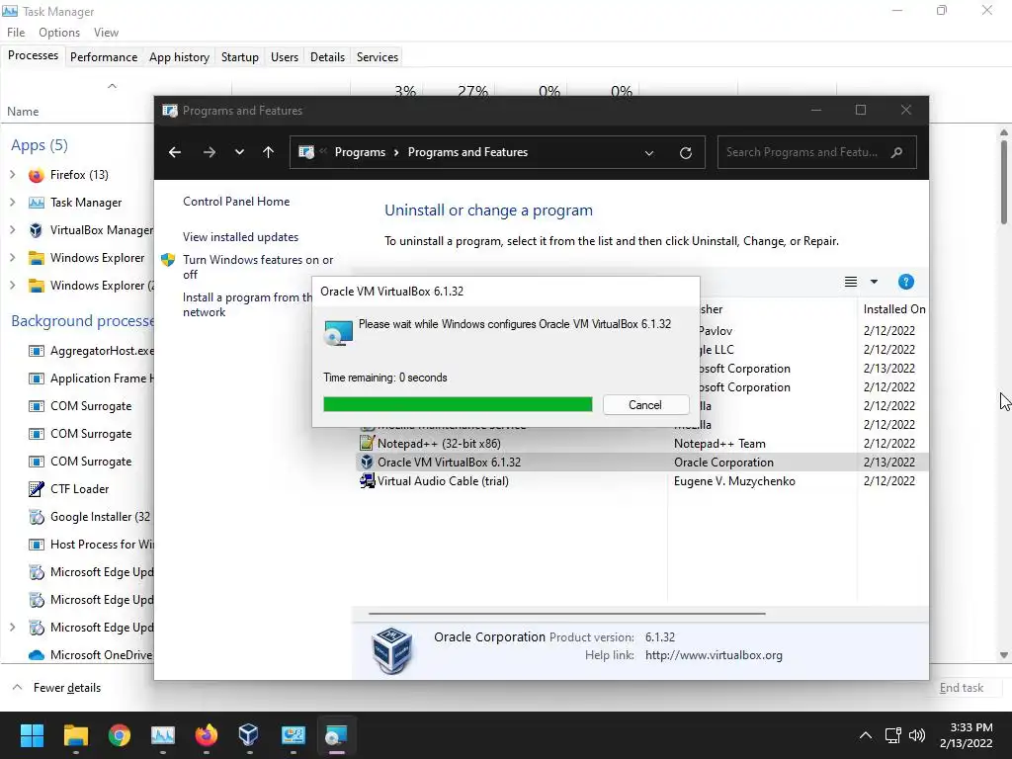Open View installed updates link
Image resolution: width=1012 pixels, height=759 pixels.
pos(240,237)
